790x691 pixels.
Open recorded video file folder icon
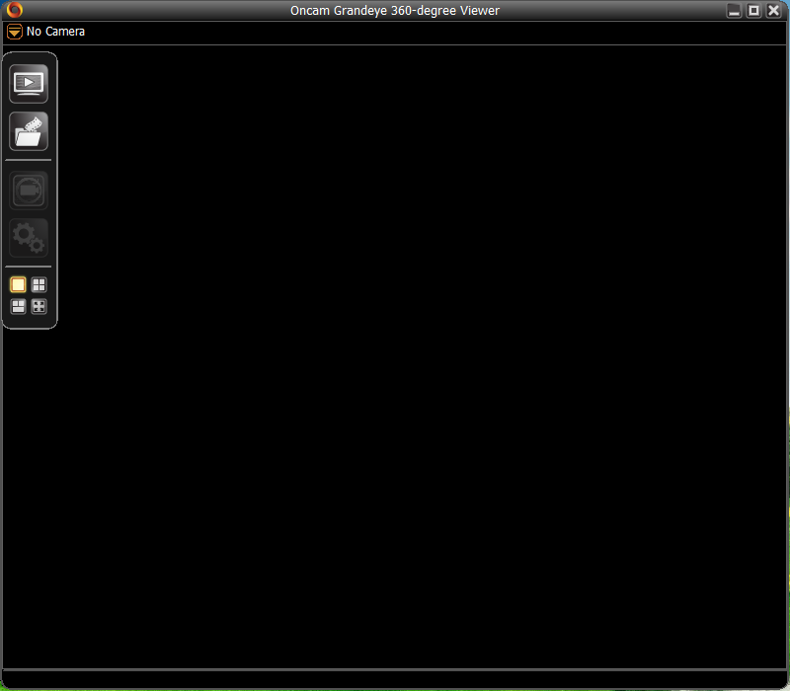(29, 131)
